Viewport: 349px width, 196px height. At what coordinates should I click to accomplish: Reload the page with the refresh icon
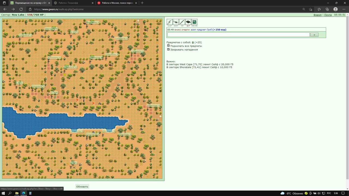pos(21,9)
